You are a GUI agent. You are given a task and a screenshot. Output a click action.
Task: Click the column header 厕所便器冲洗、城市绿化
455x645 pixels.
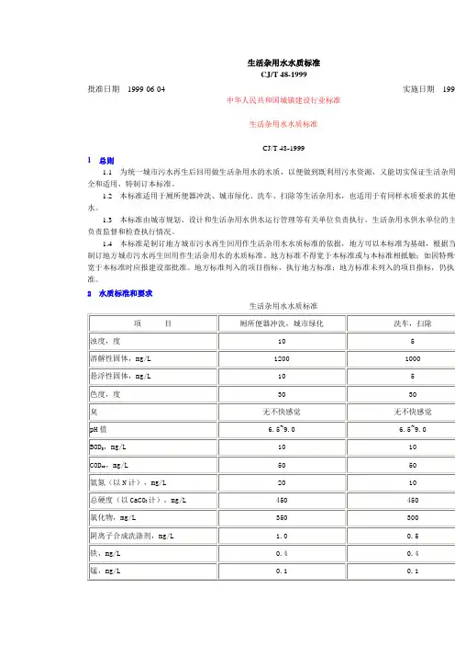[x=282, y=323]
